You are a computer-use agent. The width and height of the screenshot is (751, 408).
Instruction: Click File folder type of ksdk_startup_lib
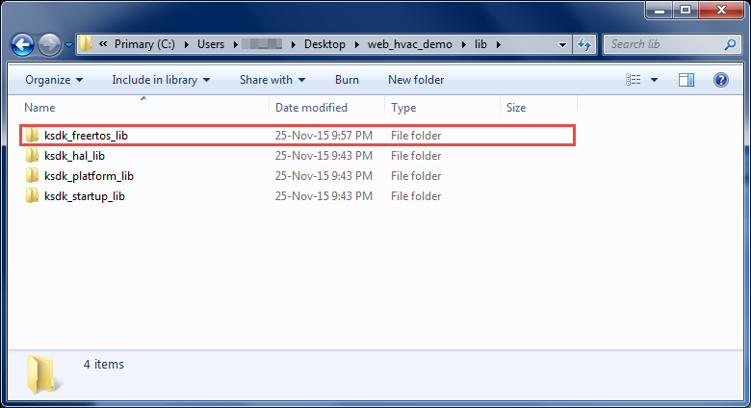416,196
